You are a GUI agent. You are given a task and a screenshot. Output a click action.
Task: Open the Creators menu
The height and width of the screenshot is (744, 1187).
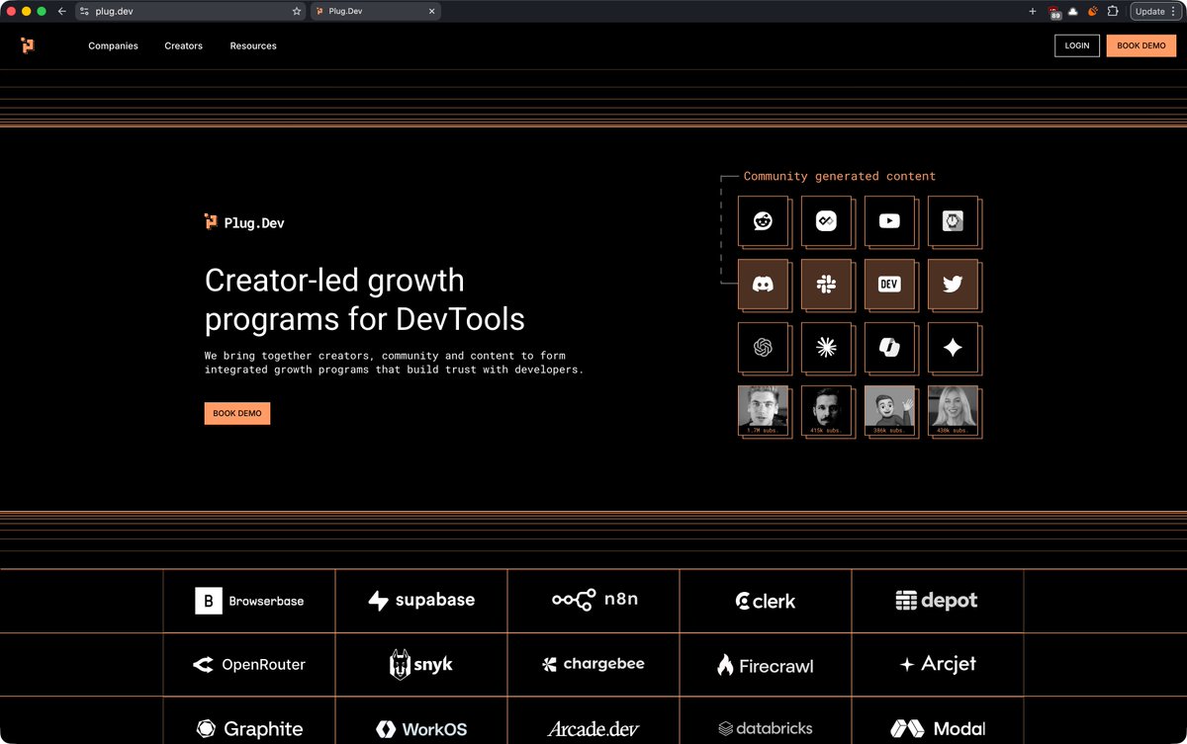183,45
